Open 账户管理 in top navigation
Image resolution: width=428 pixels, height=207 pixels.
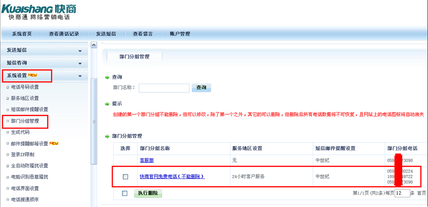(180, 34)
